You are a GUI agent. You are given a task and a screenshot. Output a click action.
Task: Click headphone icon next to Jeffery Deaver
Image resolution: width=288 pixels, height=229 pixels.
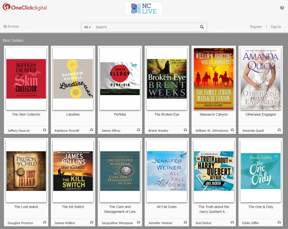tap(44, 130)
